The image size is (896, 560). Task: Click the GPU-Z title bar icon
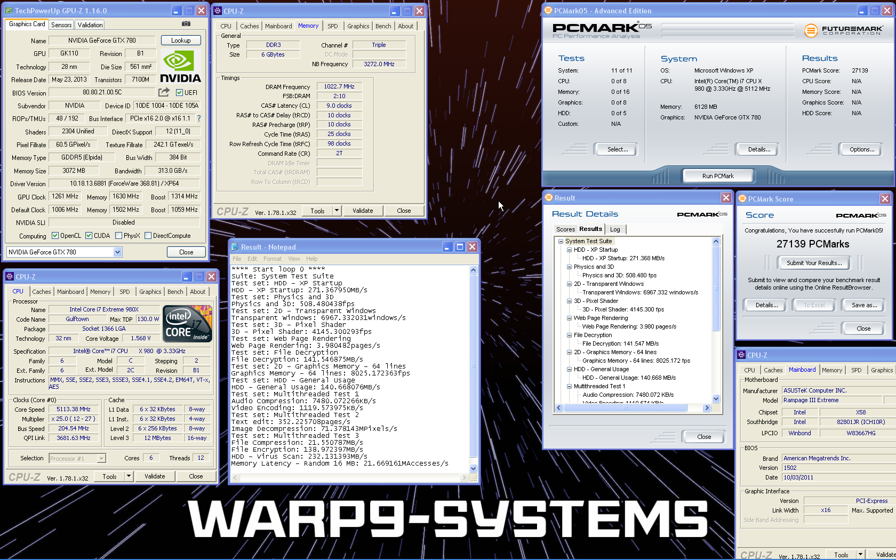pyautogui.click(x=9, y=11)
